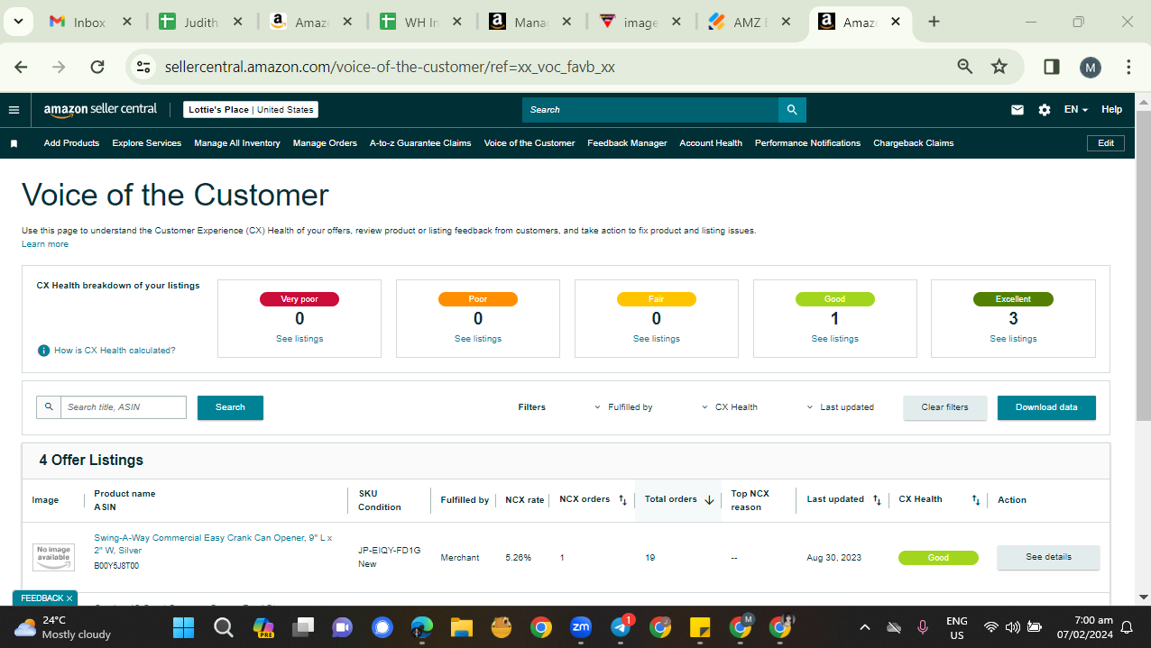Viewport: 1151px width, 648px height.
Task: Expand the CX Health filter dropdown
Action: tap(730, 407)
